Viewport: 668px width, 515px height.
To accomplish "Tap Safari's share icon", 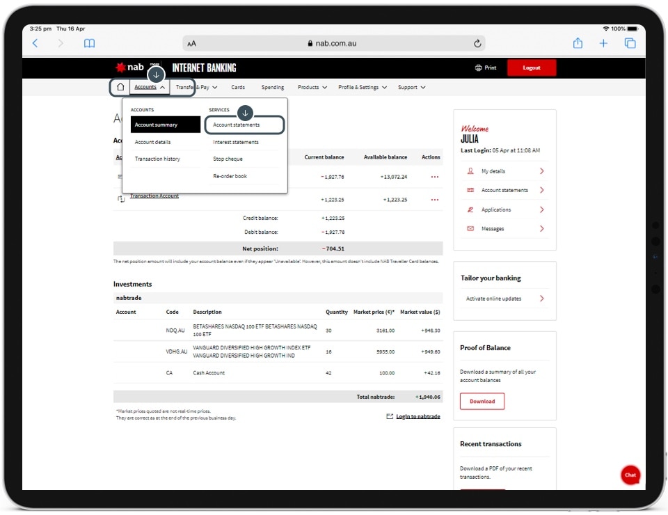I will click(578, 43).
